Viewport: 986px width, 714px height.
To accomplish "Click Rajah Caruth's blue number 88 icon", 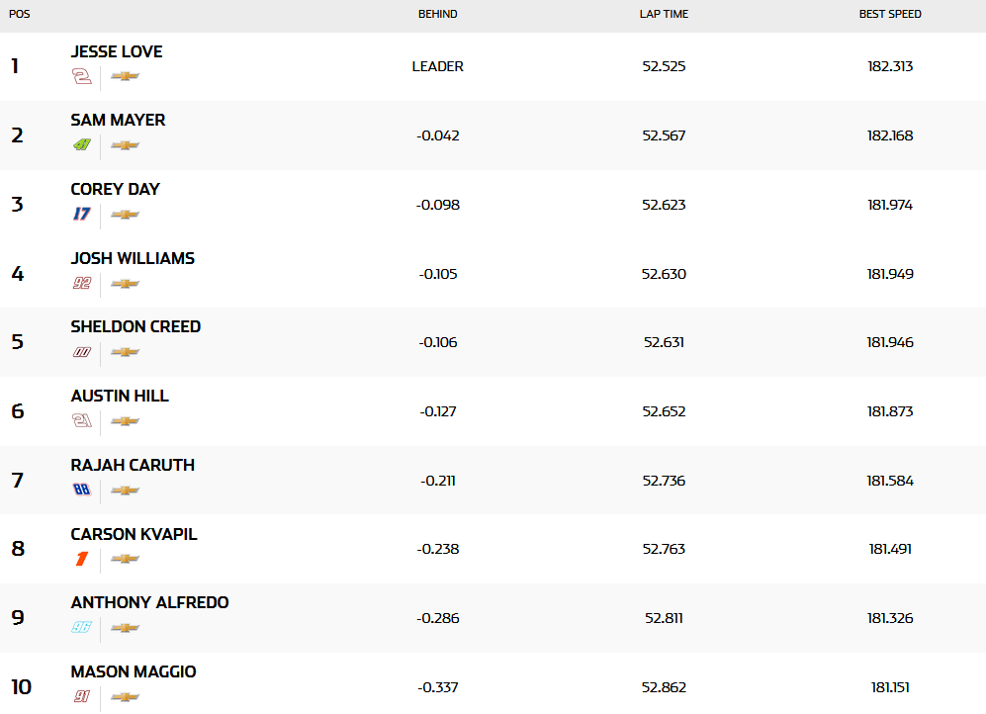I will [82, 491].
